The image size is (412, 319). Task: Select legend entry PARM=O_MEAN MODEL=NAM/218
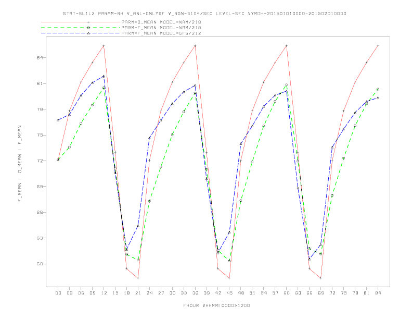[161, 22]
